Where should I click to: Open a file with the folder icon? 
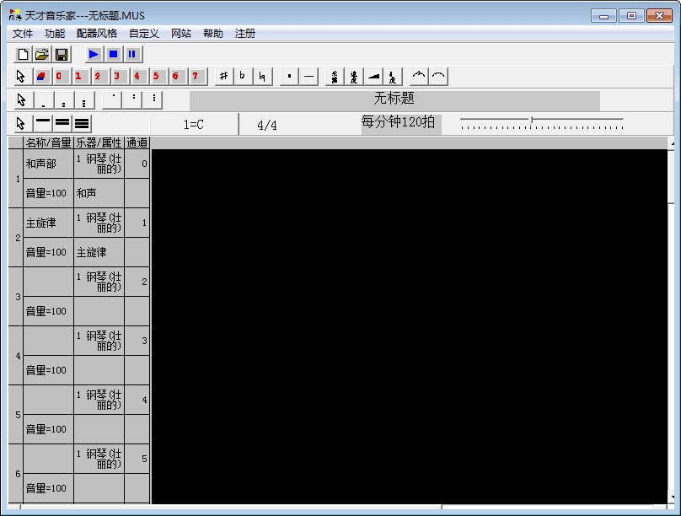41,54
